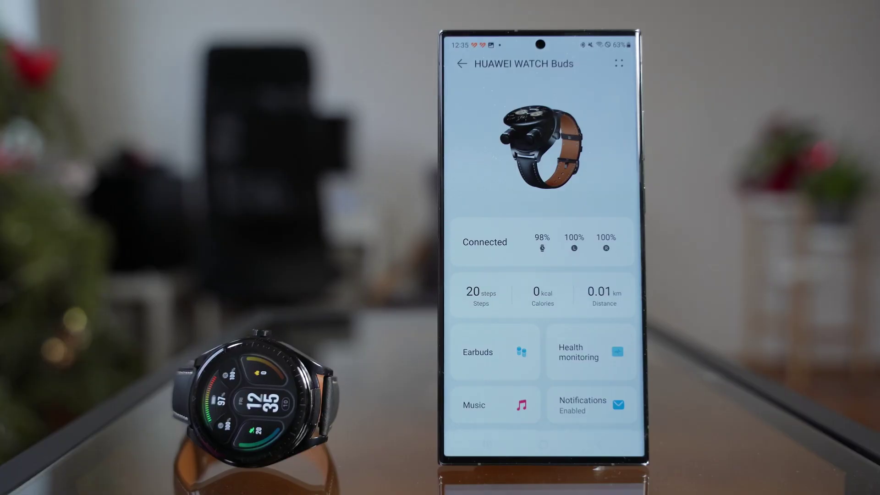Expand the Steps activity section

[x=481, y=295]
